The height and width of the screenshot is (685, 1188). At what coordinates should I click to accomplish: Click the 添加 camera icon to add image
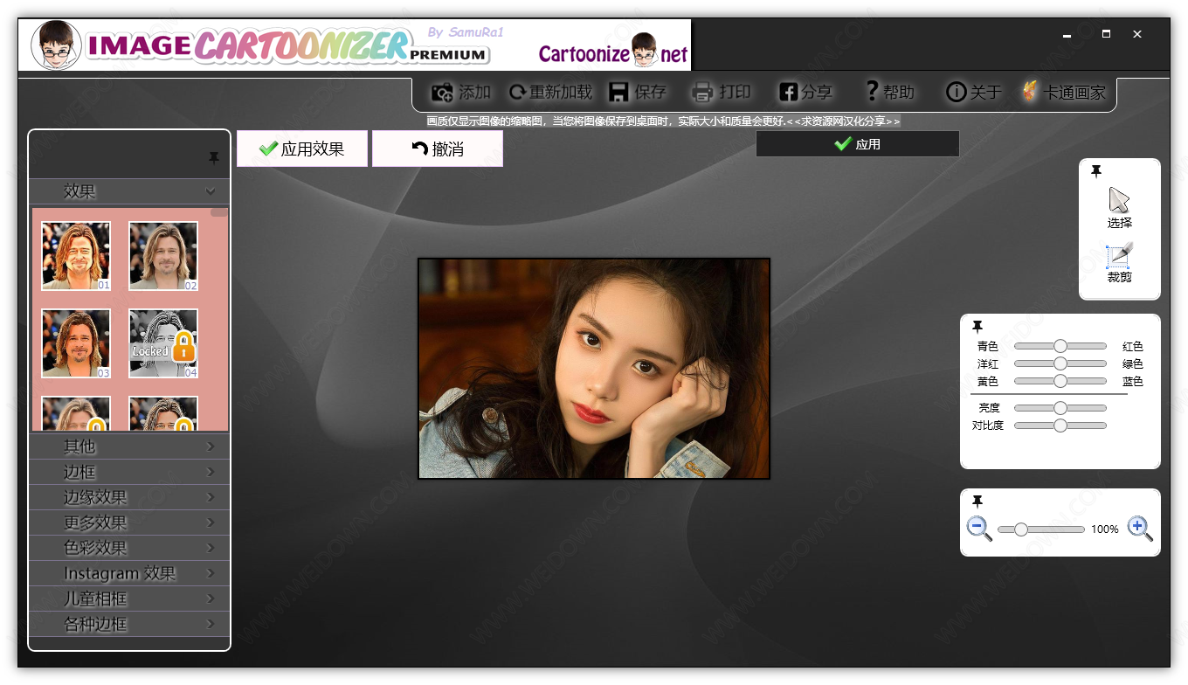point(443,92)
